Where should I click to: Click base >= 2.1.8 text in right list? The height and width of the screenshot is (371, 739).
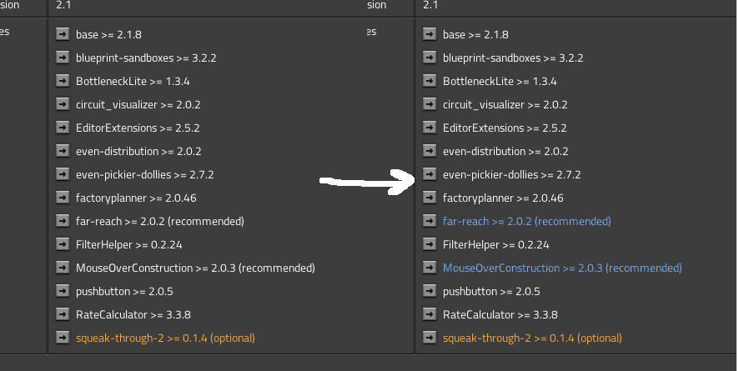coord(475,34)
